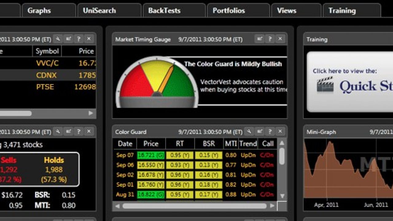Image resolution: width=393 pixels, height=221 pixels.
Task: Select the Sep 02 date cell
Action: click(125, 175)
